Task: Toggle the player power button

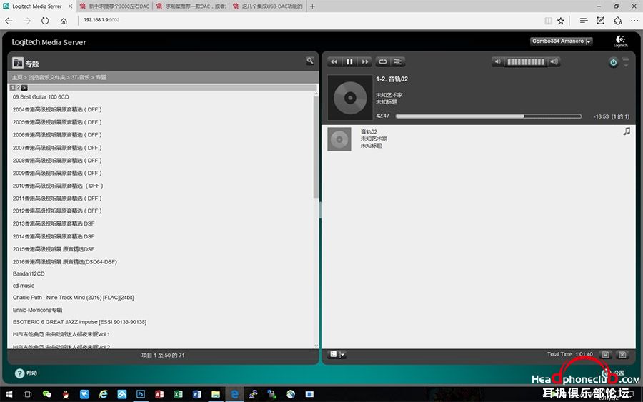Action: click(x=613, y=62)
